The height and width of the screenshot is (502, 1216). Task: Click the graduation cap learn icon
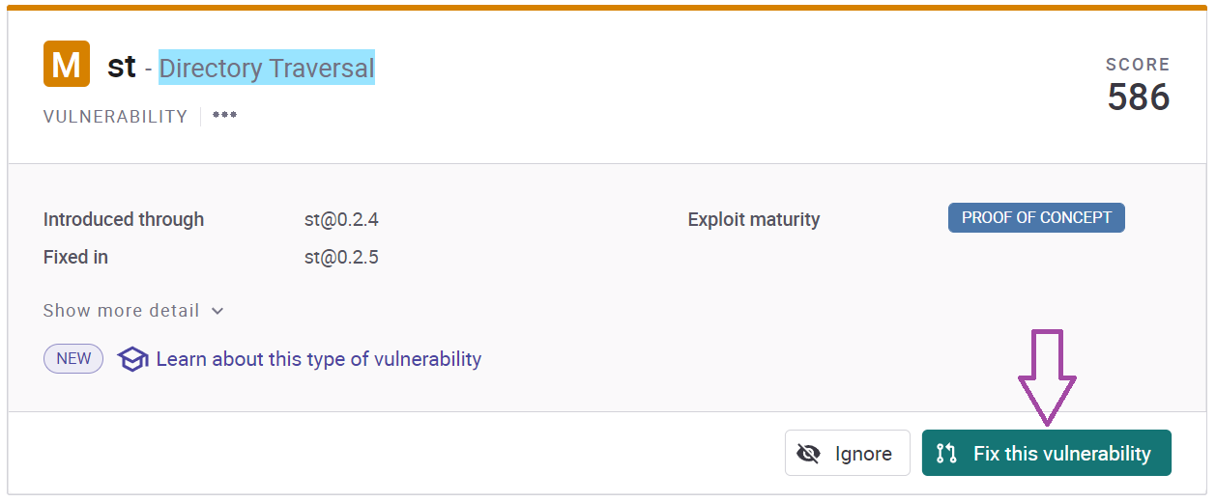132,360
